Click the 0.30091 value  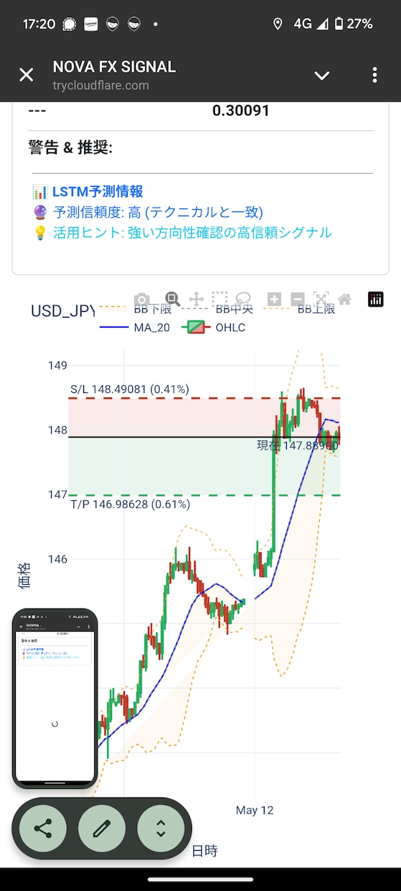pos(241,111)
